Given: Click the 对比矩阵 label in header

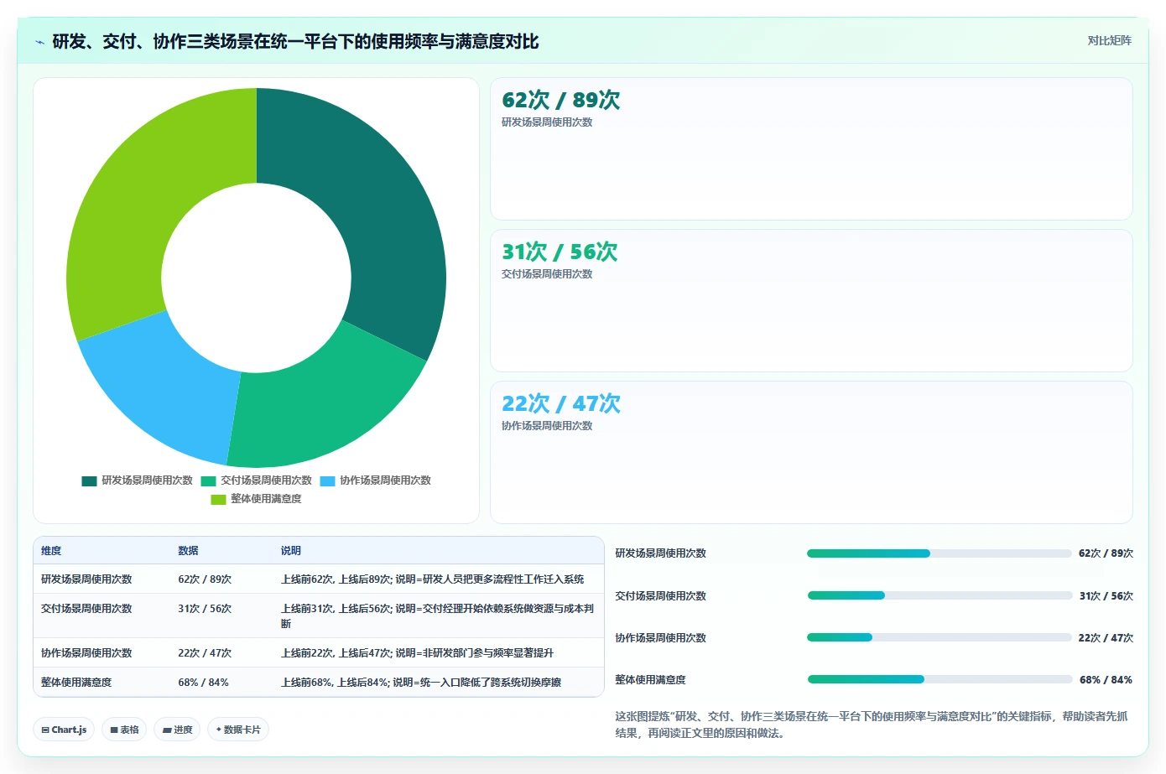Looking at the screenshot, I should [x=1109, y=40].
